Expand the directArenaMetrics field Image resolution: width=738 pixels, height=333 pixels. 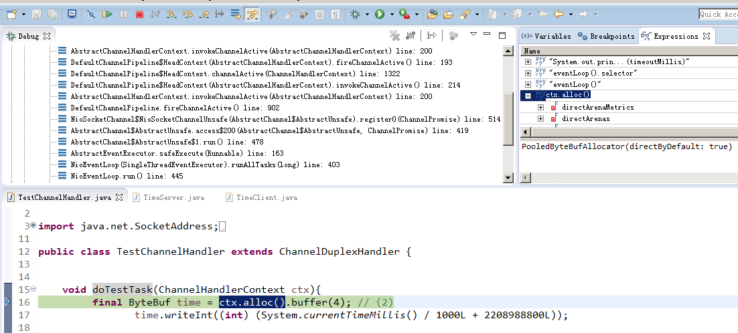(540, 107)
